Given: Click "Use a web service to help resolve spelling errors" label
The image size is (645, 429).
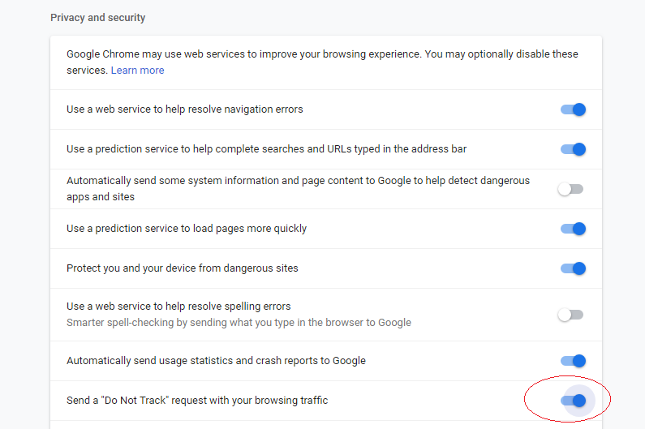Looking at the screenshot, I should (178, 307).
